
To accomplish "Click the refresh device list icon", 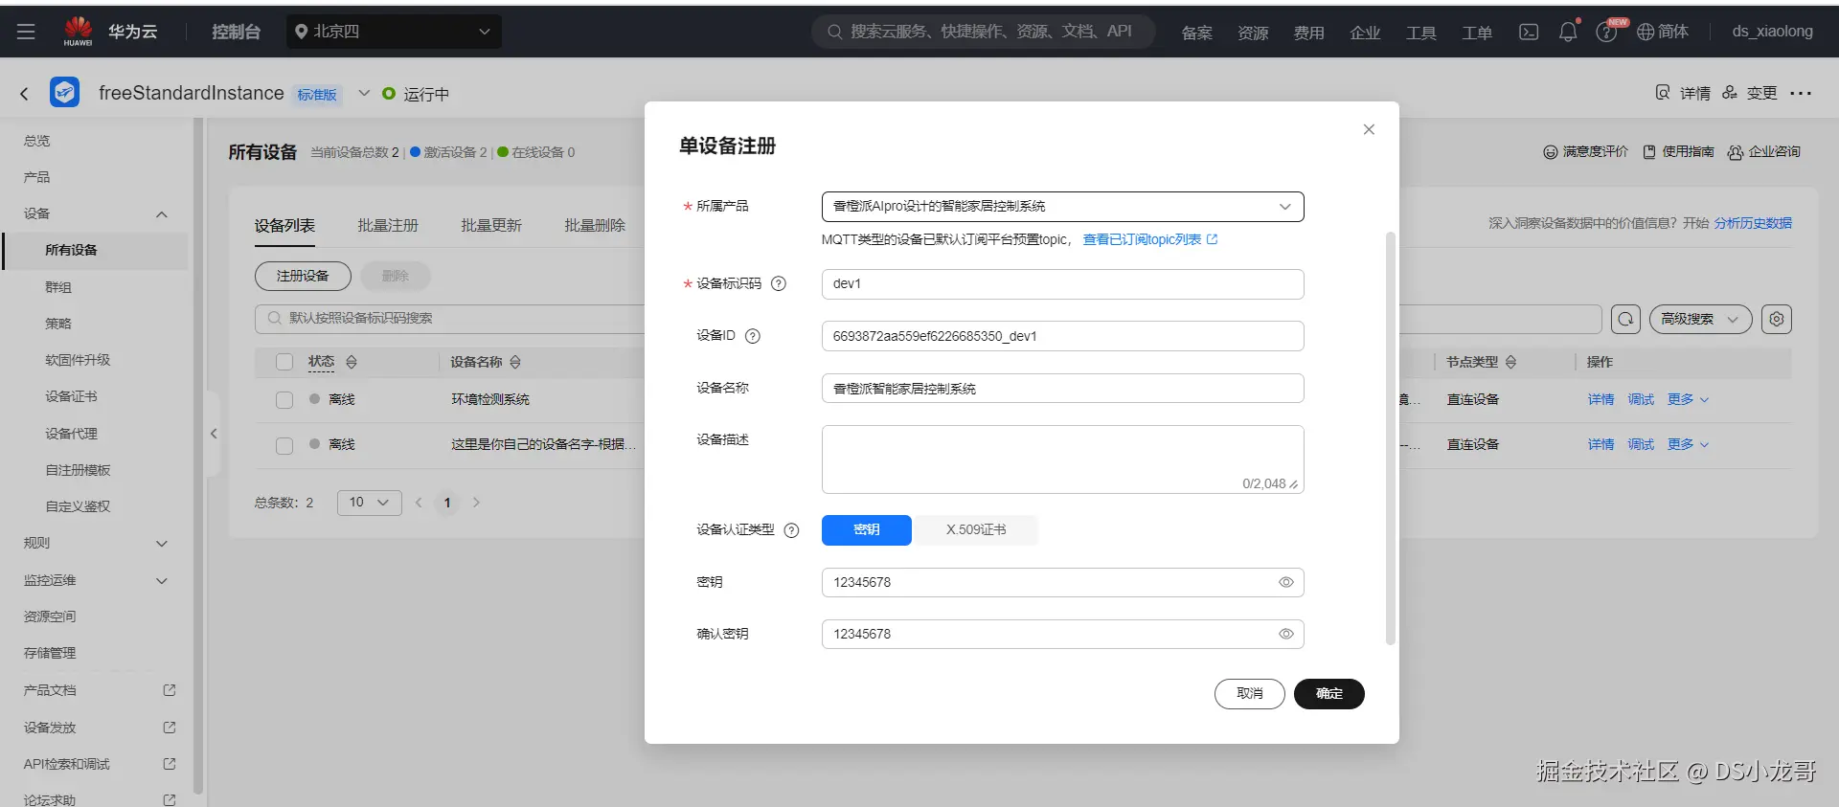I will click(x=1625, y=319).
